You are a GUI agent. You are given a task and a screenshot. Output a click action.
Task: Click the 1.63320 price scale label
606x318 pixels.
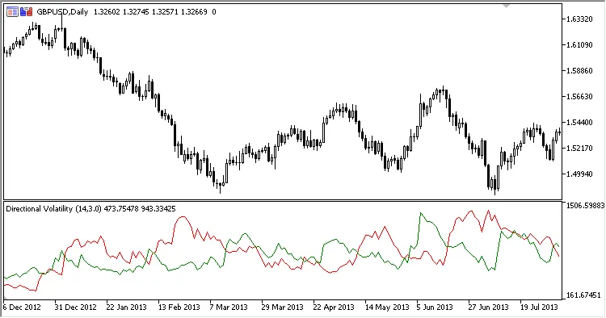tap(579, 19)
